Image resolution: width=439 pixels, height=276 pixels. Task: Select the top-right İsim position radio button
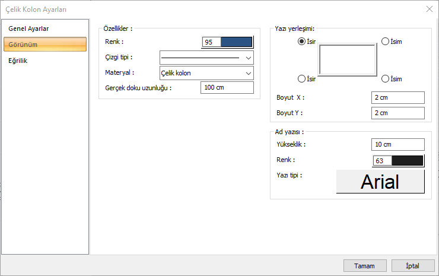385,42
